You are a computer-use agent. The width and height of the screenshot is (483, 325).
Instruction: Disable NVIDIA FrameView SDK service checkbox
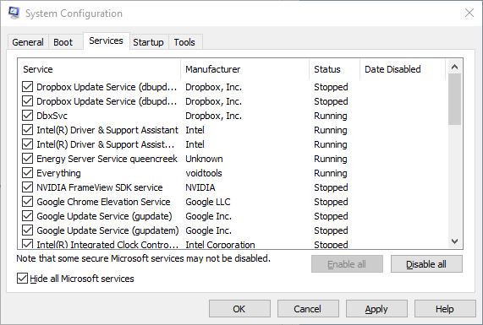(x=27, y=187)
